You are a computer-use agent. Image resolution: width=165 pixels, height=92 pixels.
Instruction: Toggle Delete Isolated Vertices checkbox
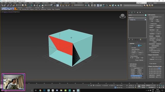150,51
